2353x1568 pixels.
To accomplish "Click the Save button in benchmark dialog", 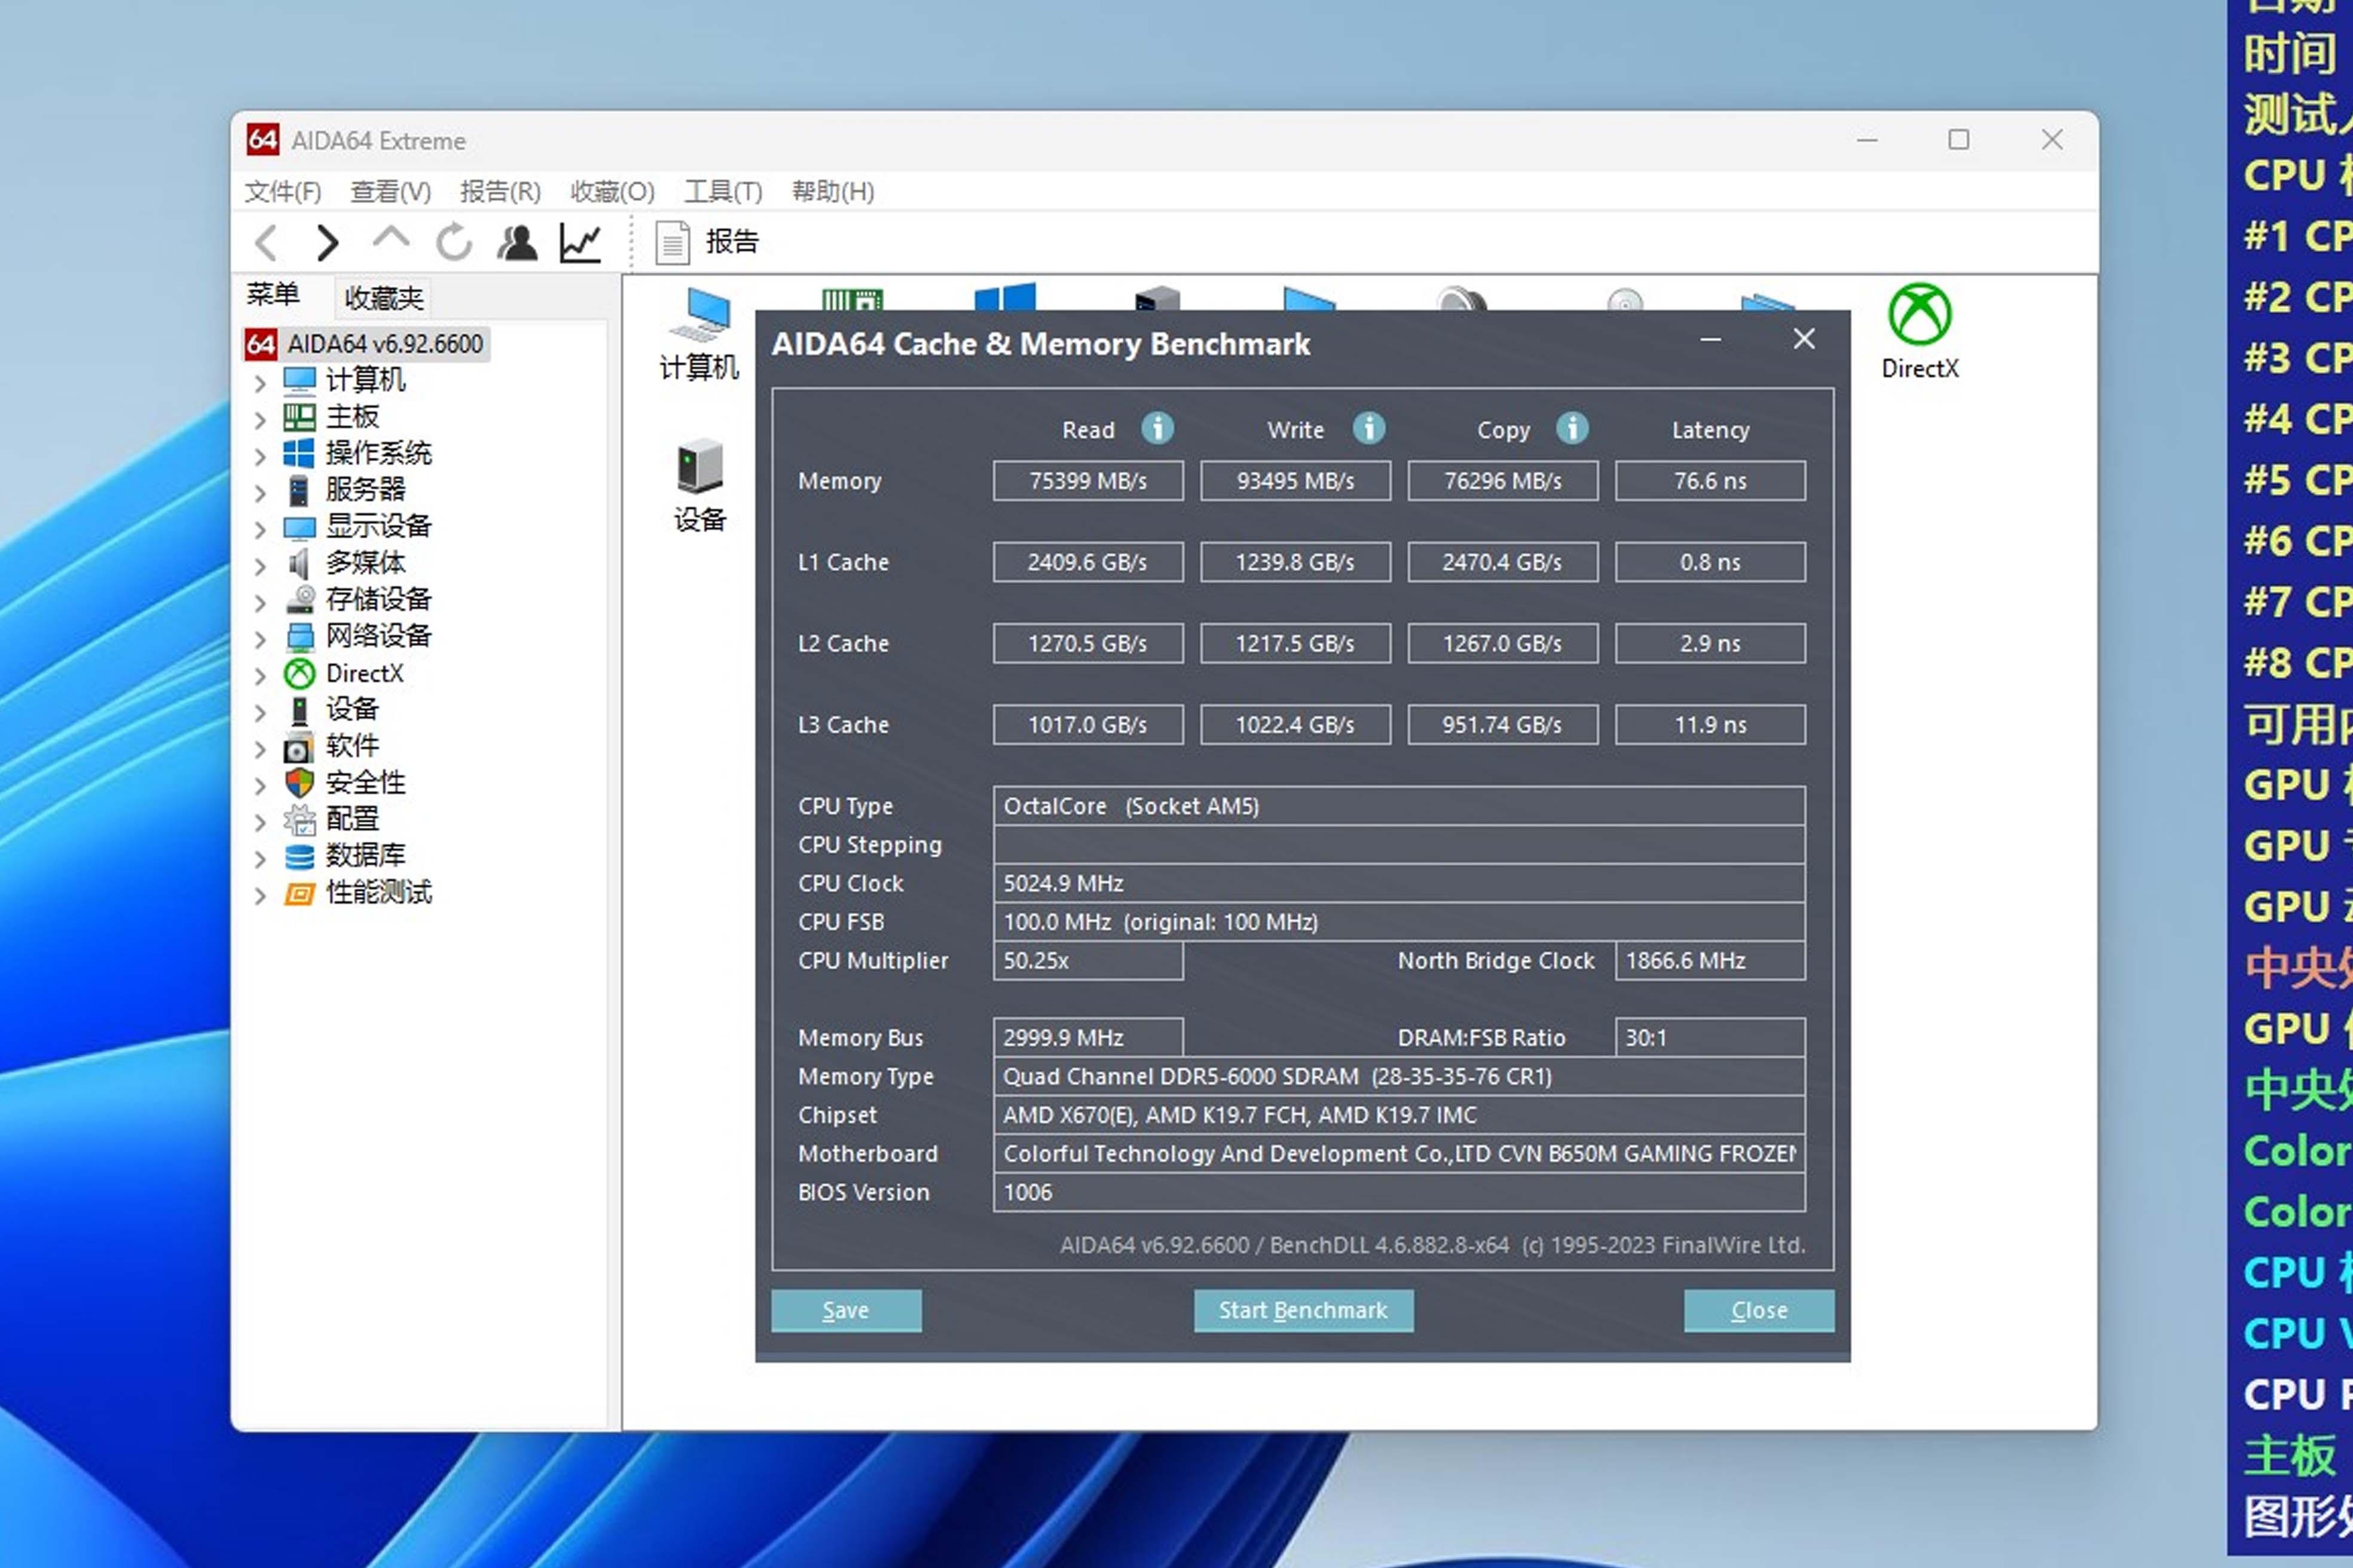I will pos(845,1310).
